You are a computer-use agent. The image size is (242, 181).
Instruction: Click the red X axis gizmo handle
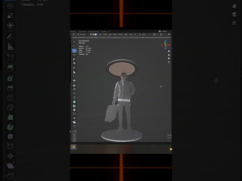169,44
